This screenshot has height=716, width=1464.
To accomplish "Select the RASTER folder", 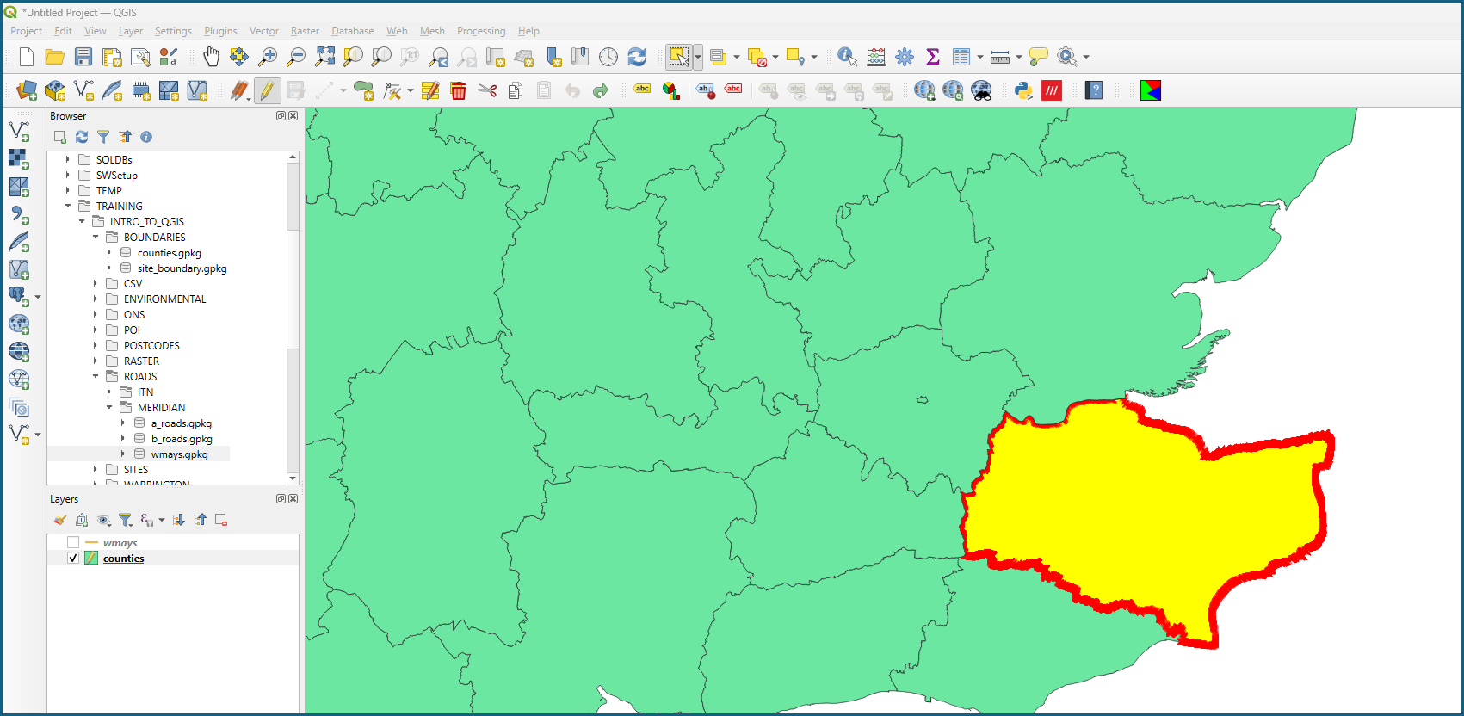I will 141,361.
